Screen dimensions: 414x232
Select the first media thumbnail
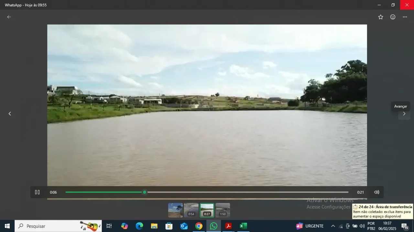click(175, 210)
